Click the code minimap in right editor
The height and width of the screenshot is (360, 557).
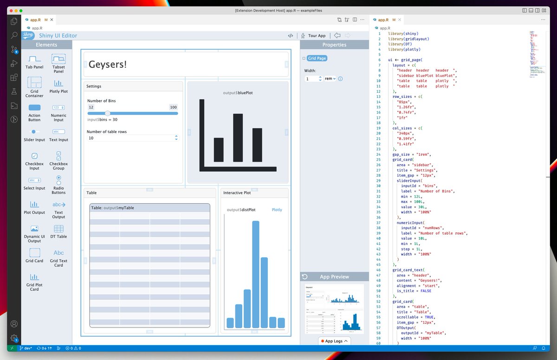(x=537, y=54)
